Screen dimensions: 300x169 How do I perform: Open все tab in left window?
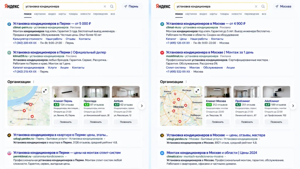(113, 14)
